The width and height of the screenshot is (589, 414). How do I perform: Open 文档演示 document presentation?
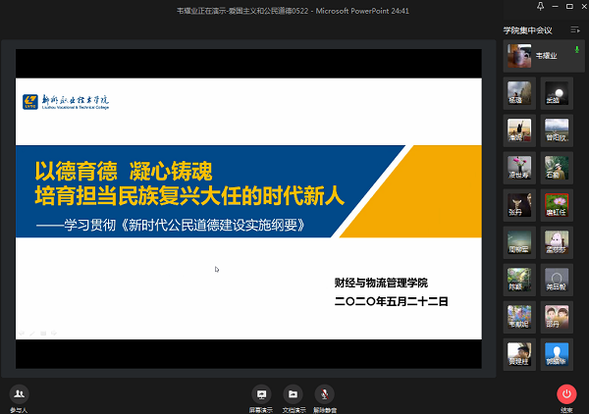pyautogui.click(x=294, y=394)
